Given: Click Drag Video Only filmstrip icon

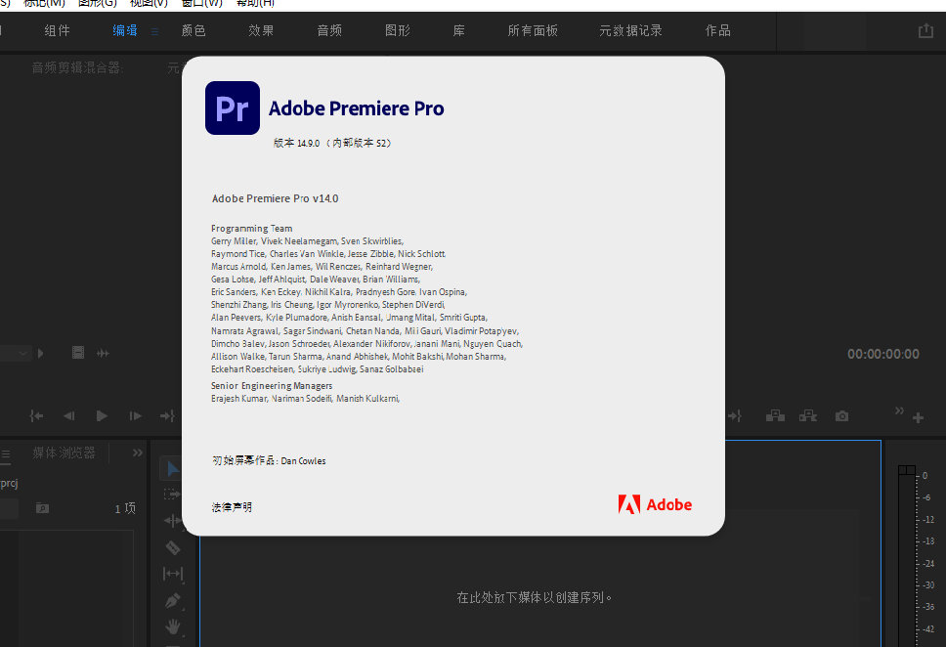Looking at the screenshot, I should click(x=78, y=353).
